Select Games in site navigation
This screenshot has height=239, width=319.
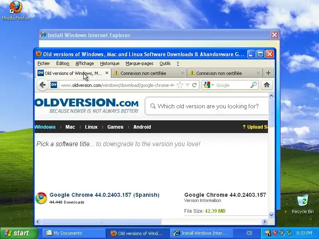pyautogui.click(x=115, y=127)
